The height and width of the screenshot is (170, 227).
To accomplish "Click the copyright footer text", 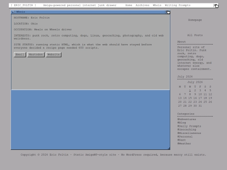I will click(113, 154).
